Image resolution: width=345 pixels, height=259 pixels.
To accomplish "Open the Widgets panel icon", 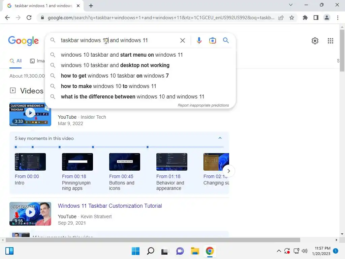I will 9,251.
